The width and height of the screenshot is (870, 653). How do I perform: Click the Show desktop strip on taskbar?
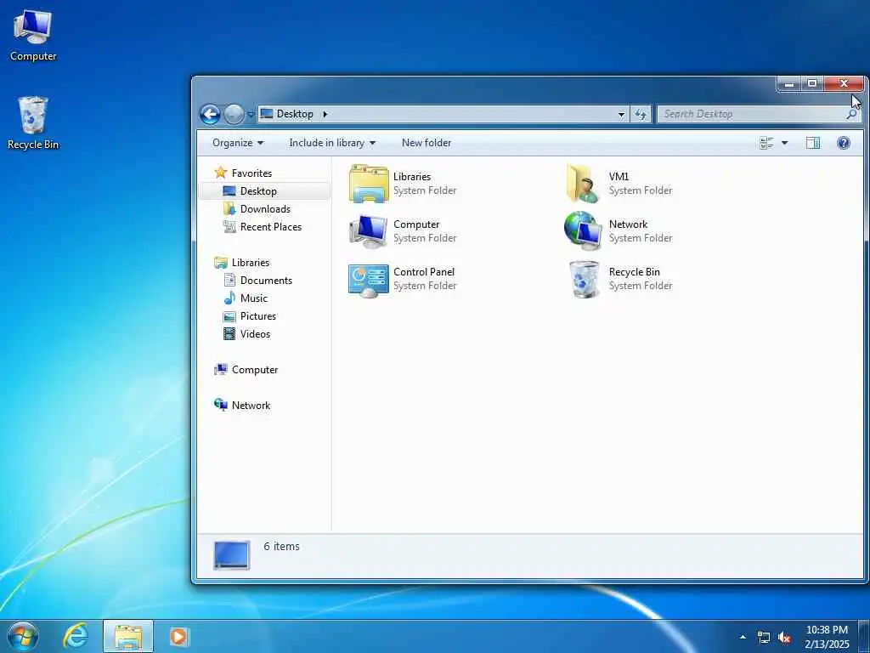point(864,637)
